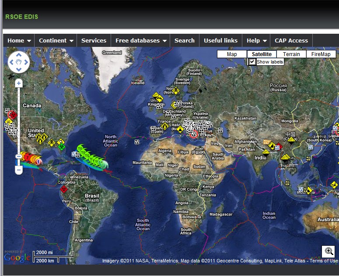Click the Google logo on the map

tap(17, 258)
